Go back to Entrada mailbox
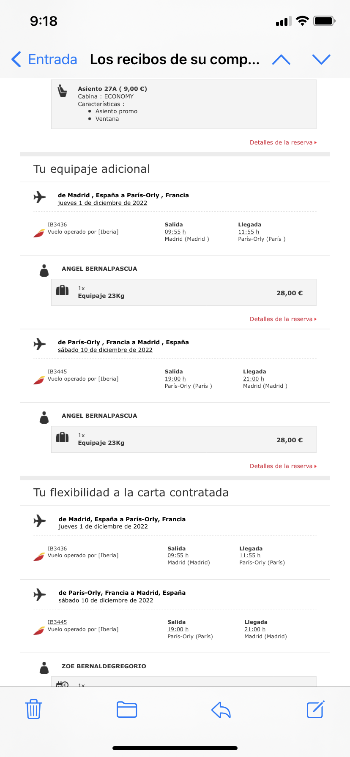350x757 pixels. coord(44,60)
